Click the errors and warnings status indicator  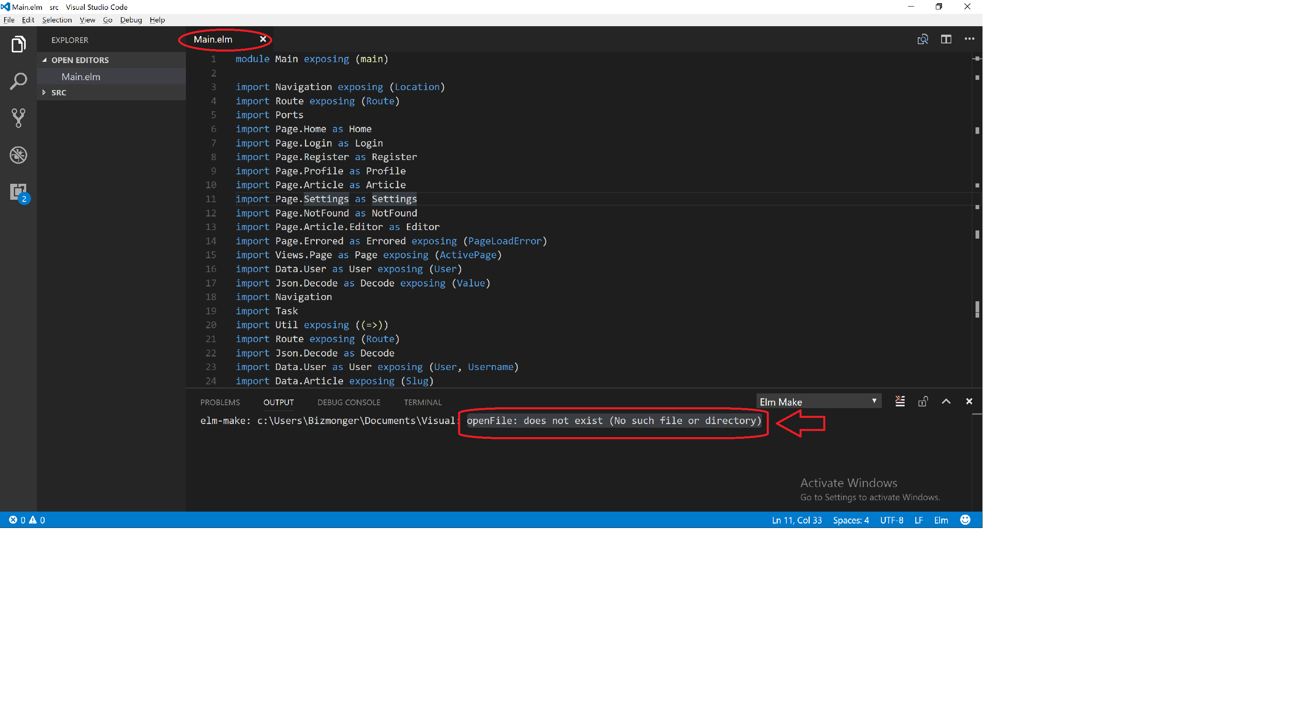click(x=27, y=520)
